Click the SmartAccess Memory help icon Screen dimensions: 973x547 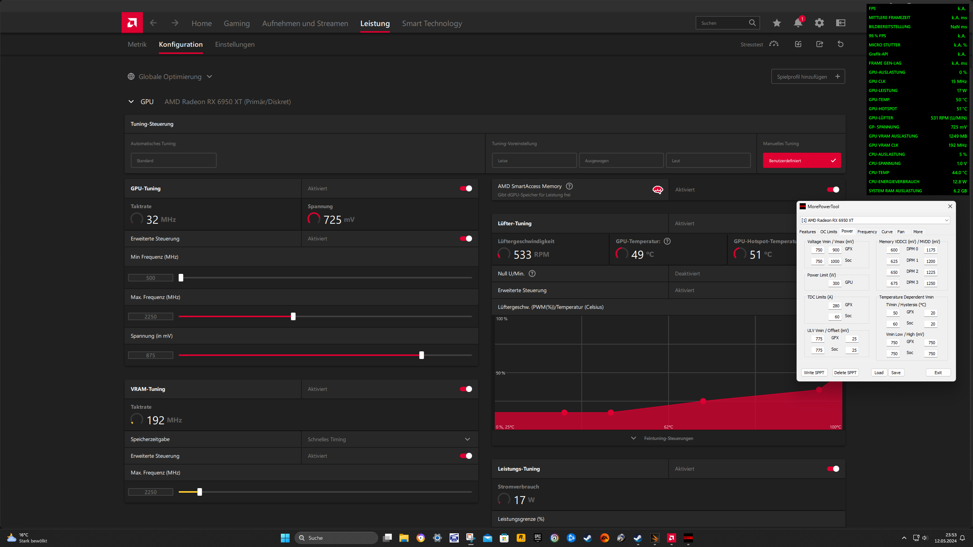pos(569,186)
